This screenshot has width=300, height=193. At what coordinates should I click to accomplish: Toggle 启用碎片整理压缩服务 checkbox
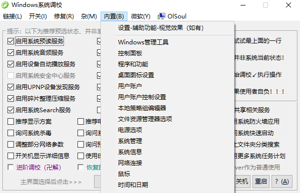tap(10, 99)
